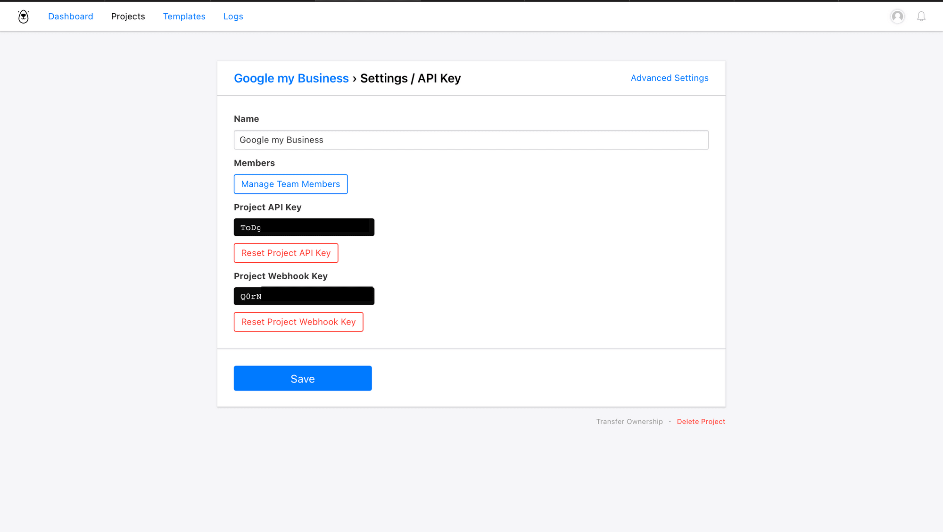Click the red Delete Project link
Image resolution: width=943 pixels, height=532 pixels.
(x=701, y=422)
